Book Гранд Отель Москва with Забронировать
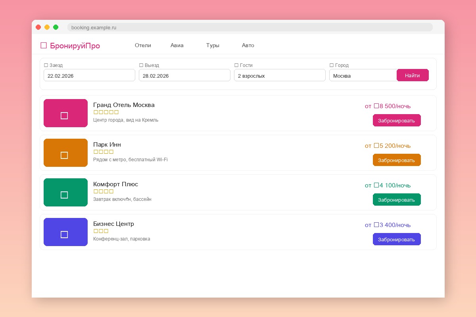The width and height of the screenshot is (476, 317). [x=397, y=120]
